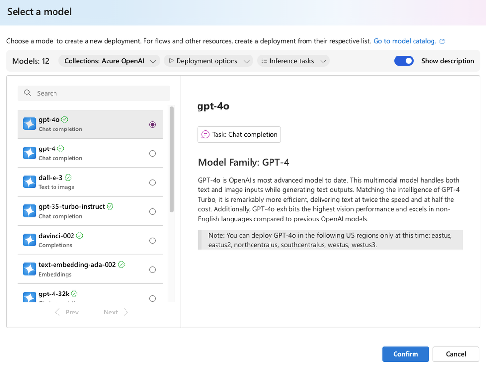
Task: Click the dall-e-3 model icon
Action: (30, 182)
